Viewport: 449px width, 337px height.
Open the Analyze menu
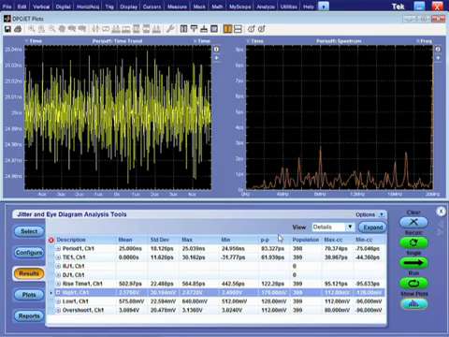(x=266, y=7)
